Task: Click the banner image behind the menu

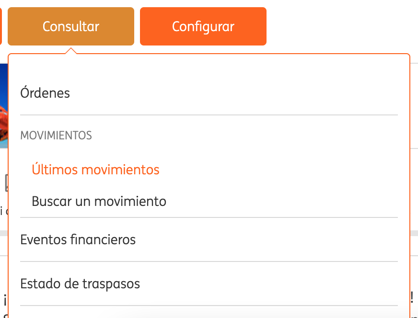Action: (x=4, y=106)
